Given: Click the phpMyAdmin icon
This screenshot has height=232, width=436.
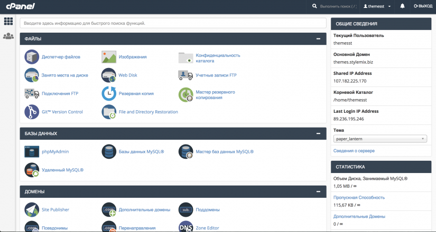Looking at the screenshot, I should [x=32, y=151].
